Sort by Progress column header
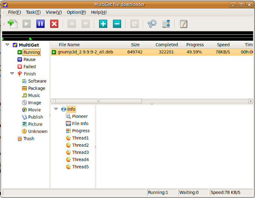255x198 pixels. click(195, 45)
